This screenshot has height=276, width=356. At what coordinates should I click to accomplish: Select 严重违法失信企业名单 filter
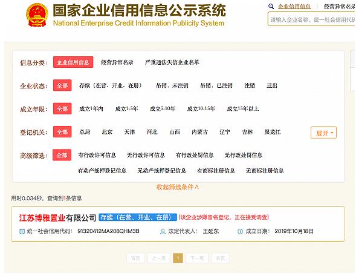coord(172,62)
